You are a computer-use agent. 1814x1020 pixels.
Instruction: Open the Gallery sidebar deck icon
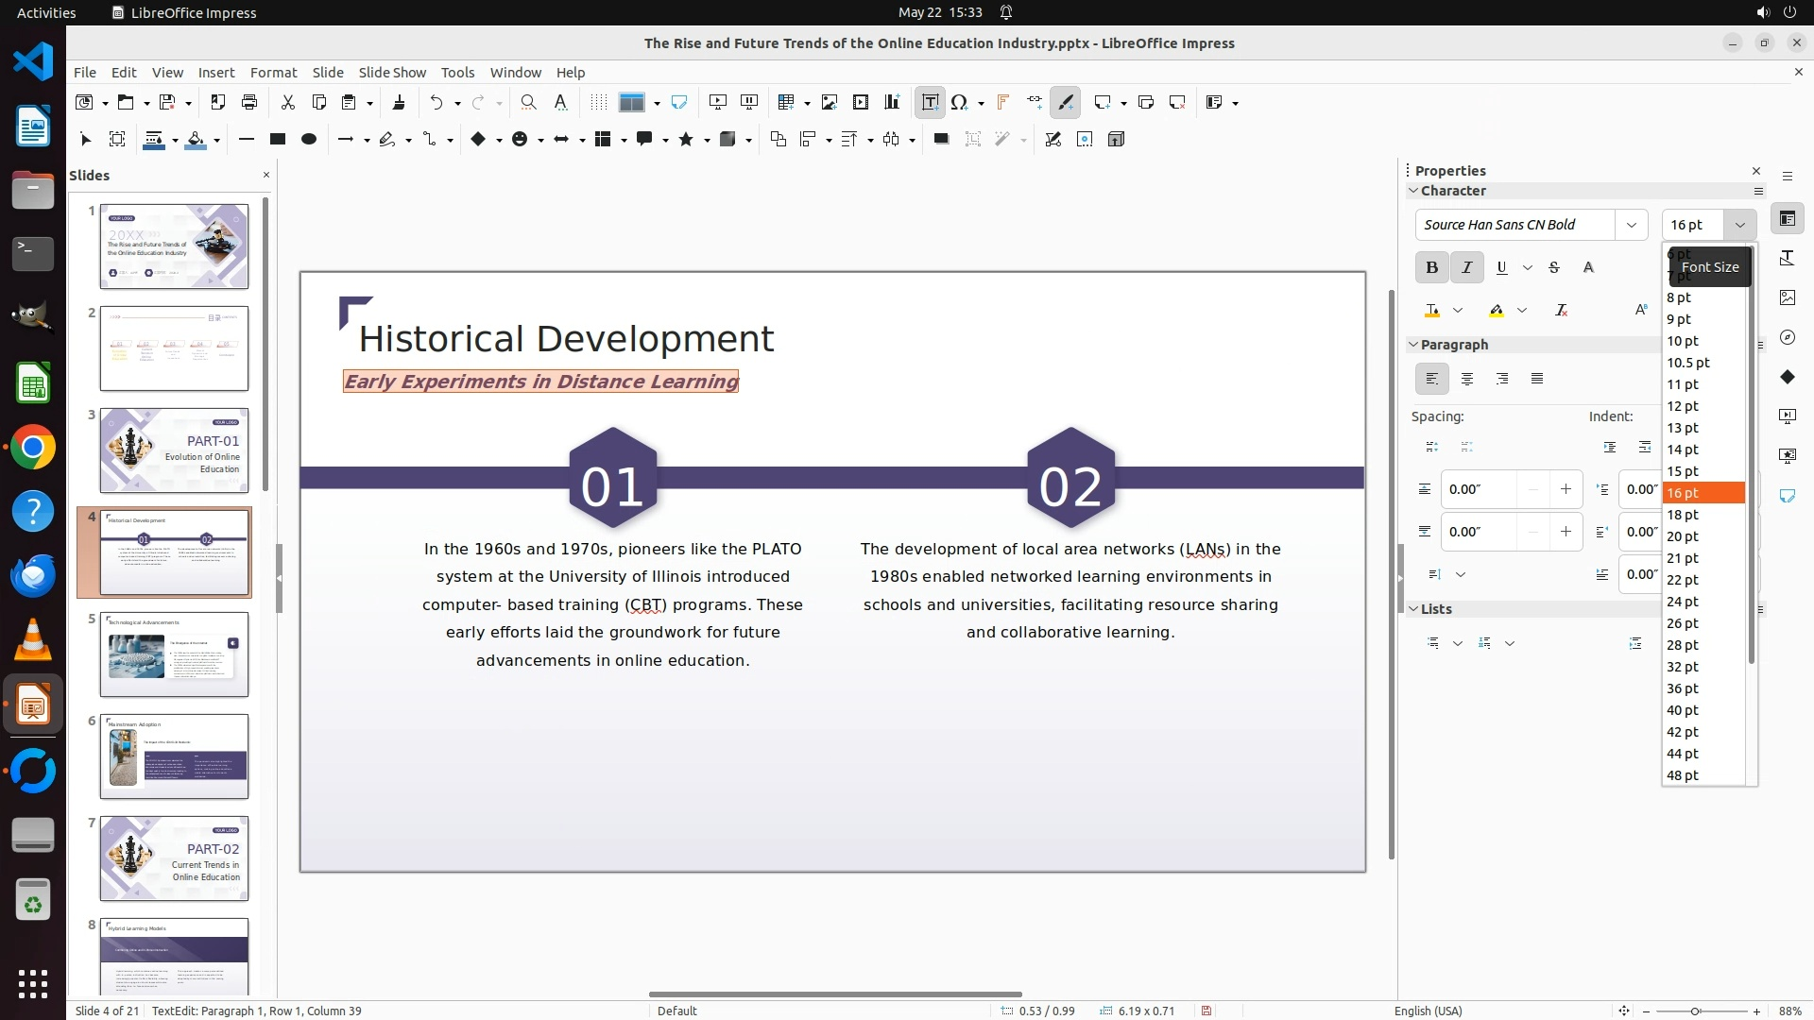tap(1788, 297)
